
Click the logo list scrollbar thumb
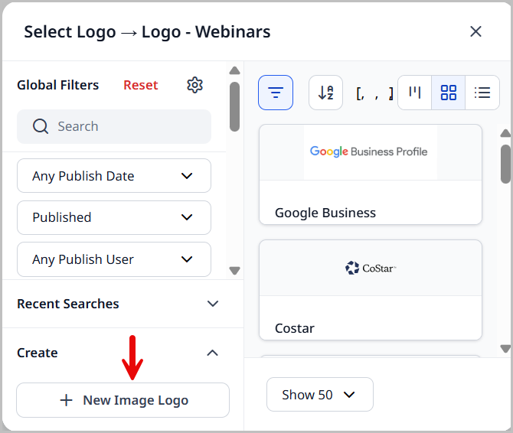tap(505, 164)
